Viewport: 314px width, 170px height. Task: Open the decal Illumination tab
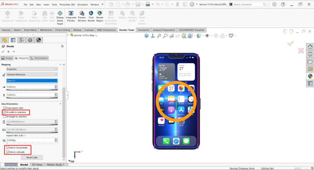point(39,58)
